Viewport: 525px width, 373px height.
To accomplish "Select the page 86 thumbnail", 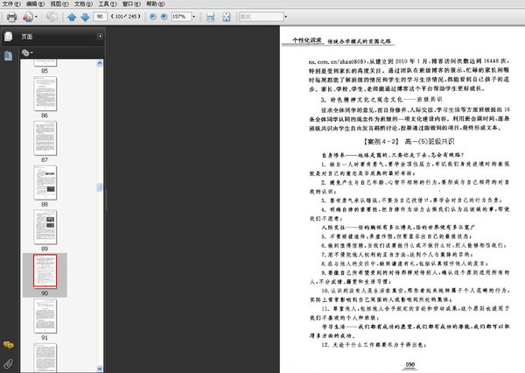I will click(x=45, y=94).
